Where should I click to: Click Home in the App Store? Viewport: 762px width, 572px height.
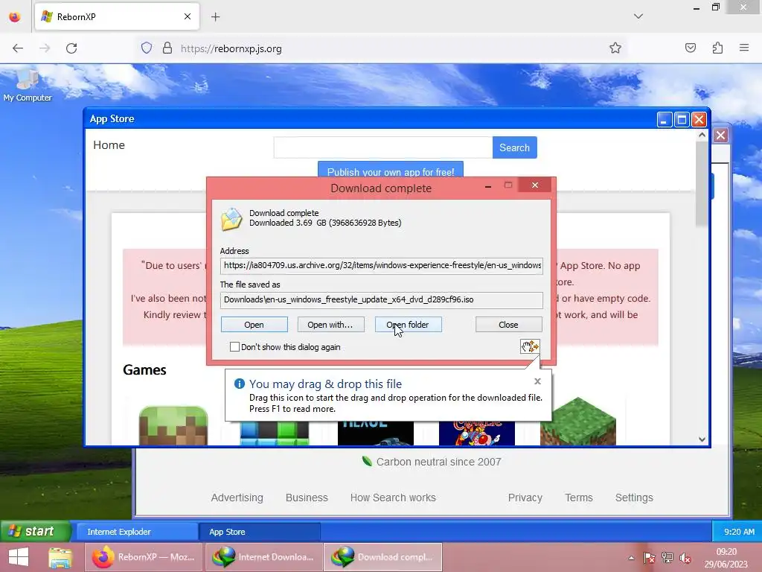[x=109, y=145]
